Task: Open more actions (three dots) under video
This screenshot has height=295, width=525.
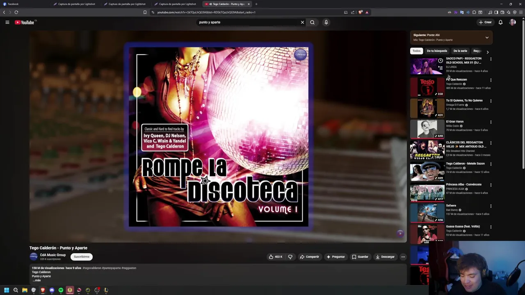Action: (403, 257)
